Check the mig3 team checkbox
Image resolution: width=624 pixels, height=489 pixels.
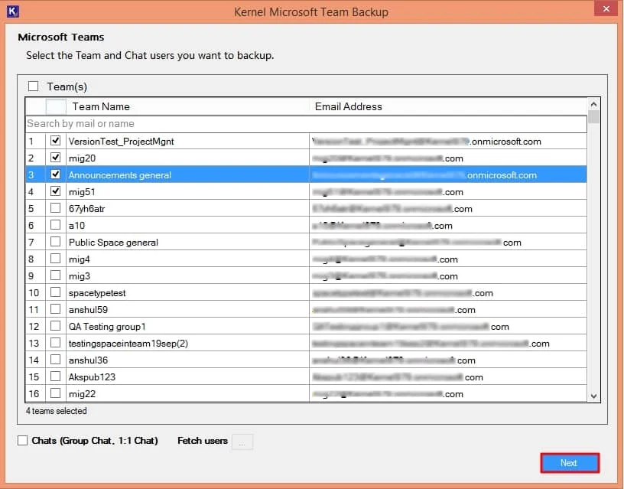coord(56,275)
